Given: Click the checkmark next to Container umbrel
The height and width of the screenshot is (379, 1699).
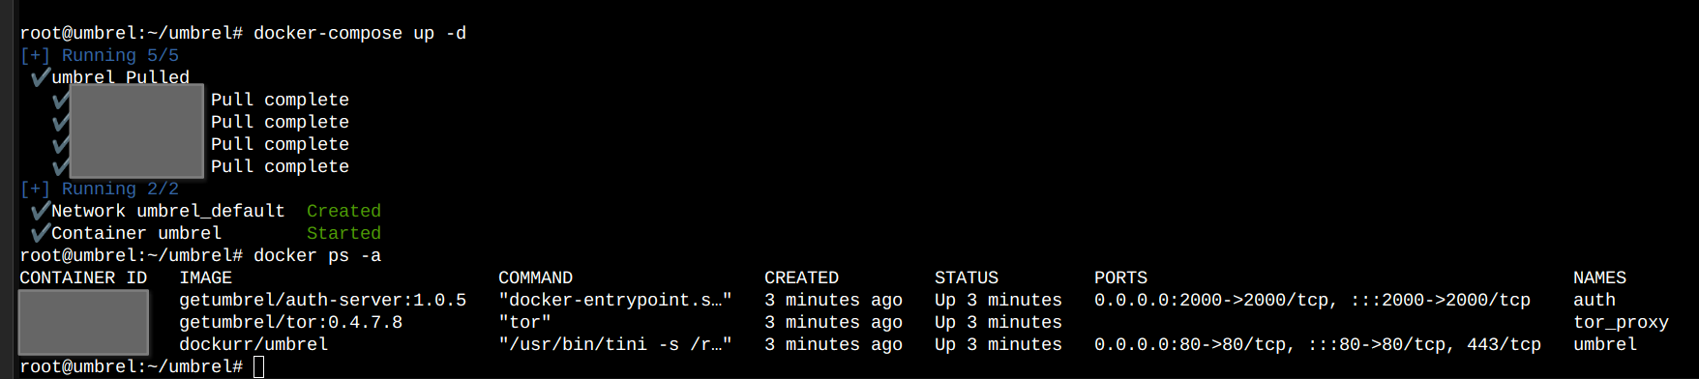Looking at the screenshot, I should (41, 232).
